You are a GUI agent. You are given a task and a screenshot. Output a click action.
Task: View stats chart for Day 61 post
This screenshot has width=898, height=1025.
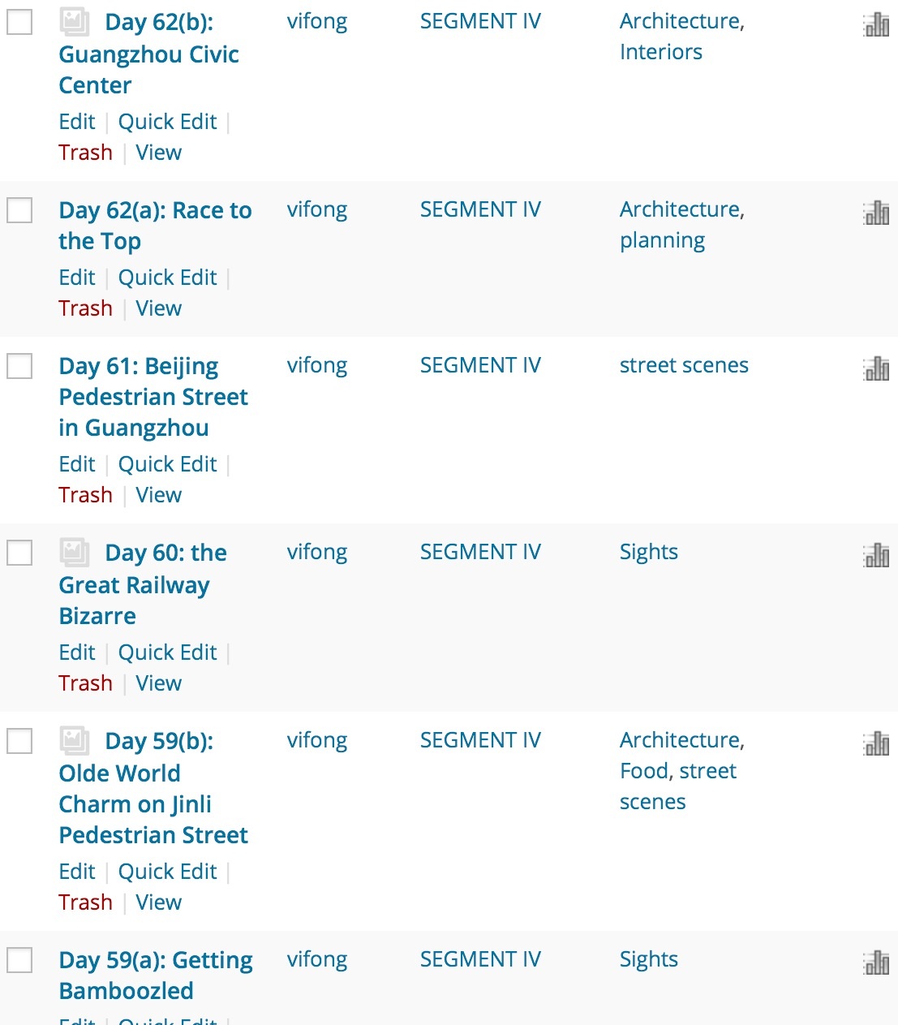click(876, 369)
